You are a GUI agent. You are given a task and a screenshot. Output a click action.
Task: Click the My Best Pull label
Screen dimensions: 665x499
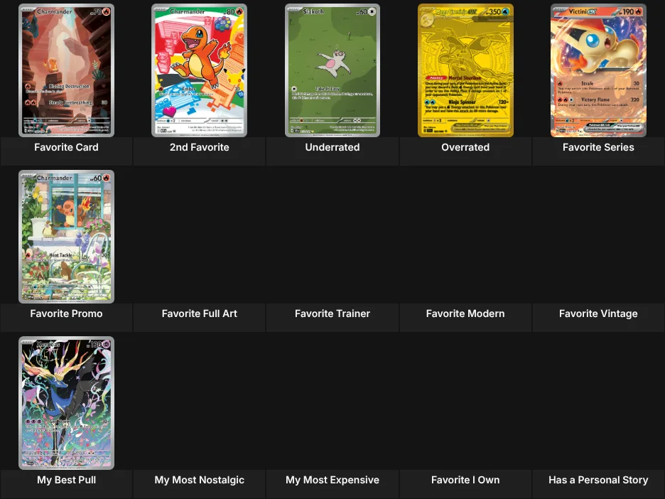66,480
